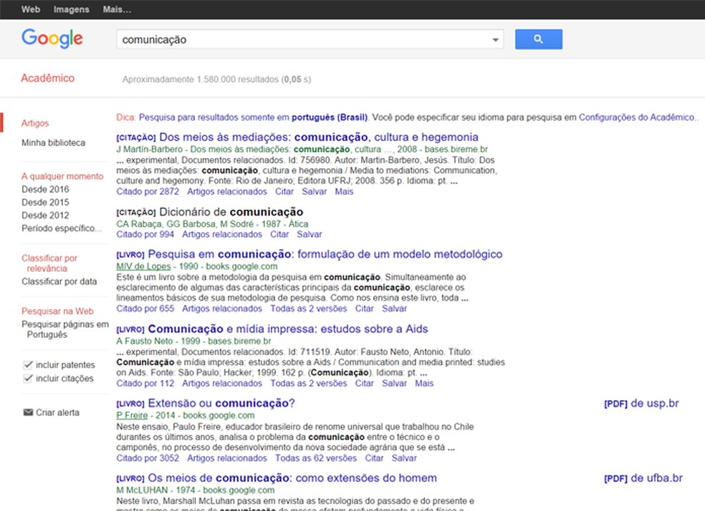Sort results with Classificar por data

(x=59, y=281)
